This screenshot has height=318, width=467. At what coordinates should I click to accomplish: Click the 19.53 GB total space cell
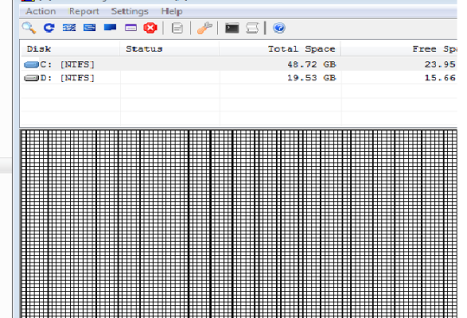coord(311,78)
